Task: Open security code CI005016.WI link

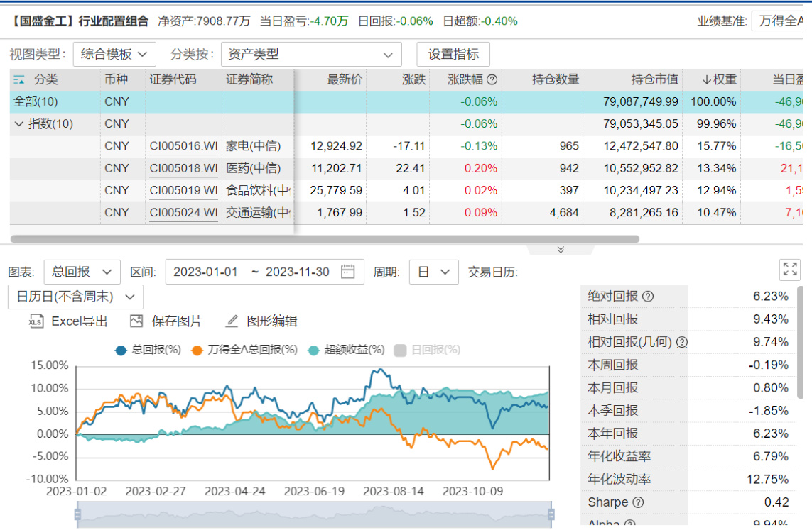Action: pos(183,146)
